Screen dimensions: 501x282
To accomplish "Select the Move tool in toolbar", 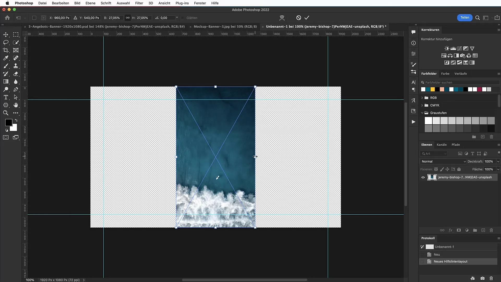I will (x=5, y=34).
